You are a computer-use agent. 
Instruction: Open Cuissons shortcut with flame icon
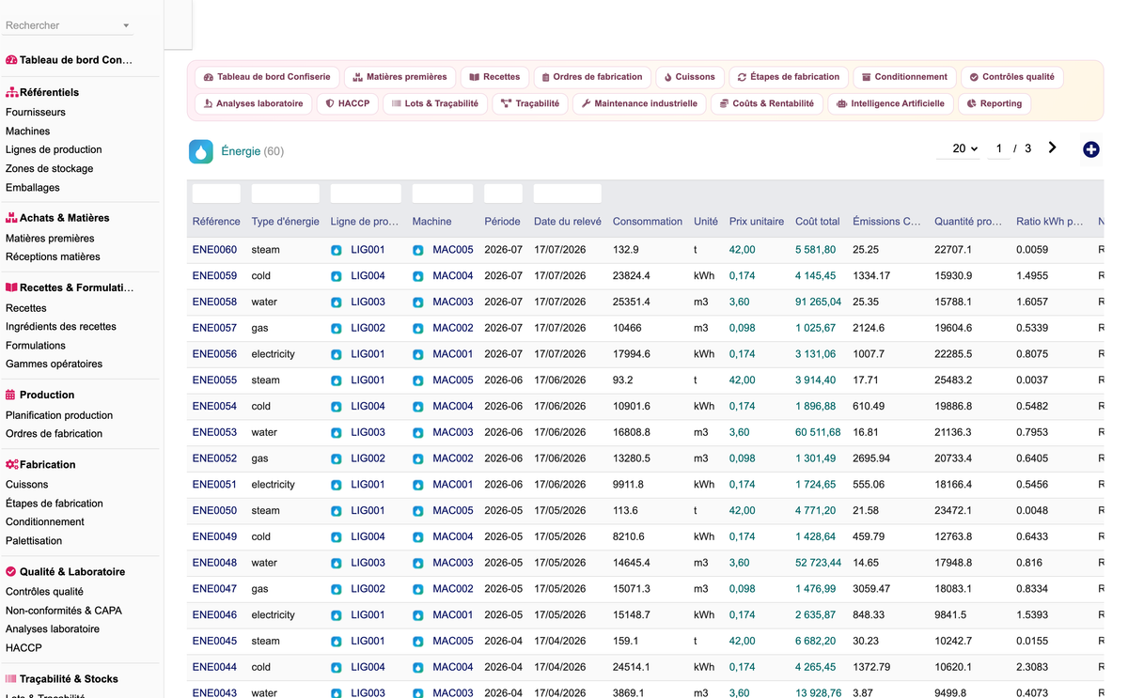(x=689, y=77)
